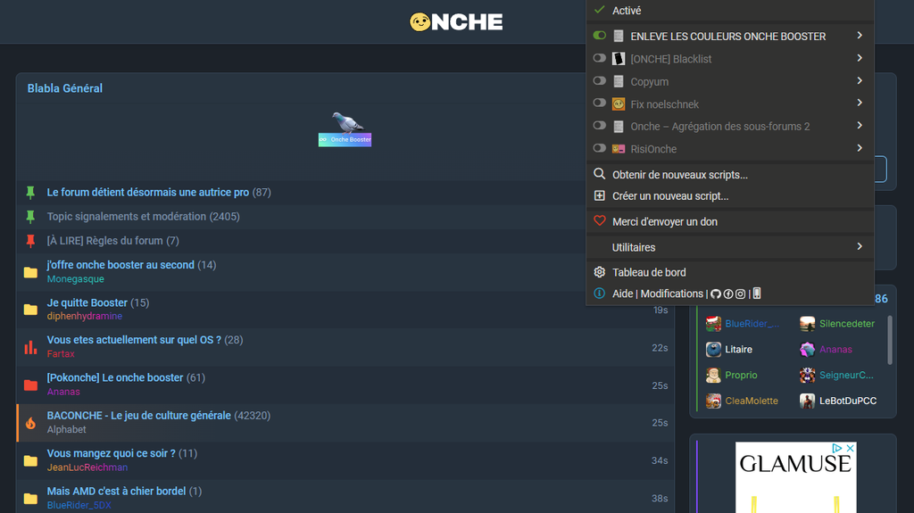Expand Copyum script options chevron
This screenshot has height=513, width=914.
point(860,81)
